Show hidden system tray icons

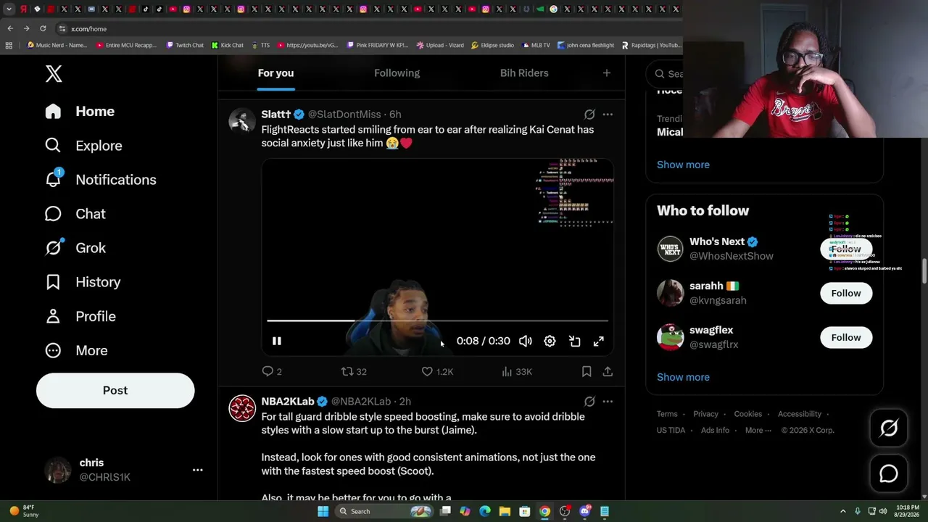[844, 511]
